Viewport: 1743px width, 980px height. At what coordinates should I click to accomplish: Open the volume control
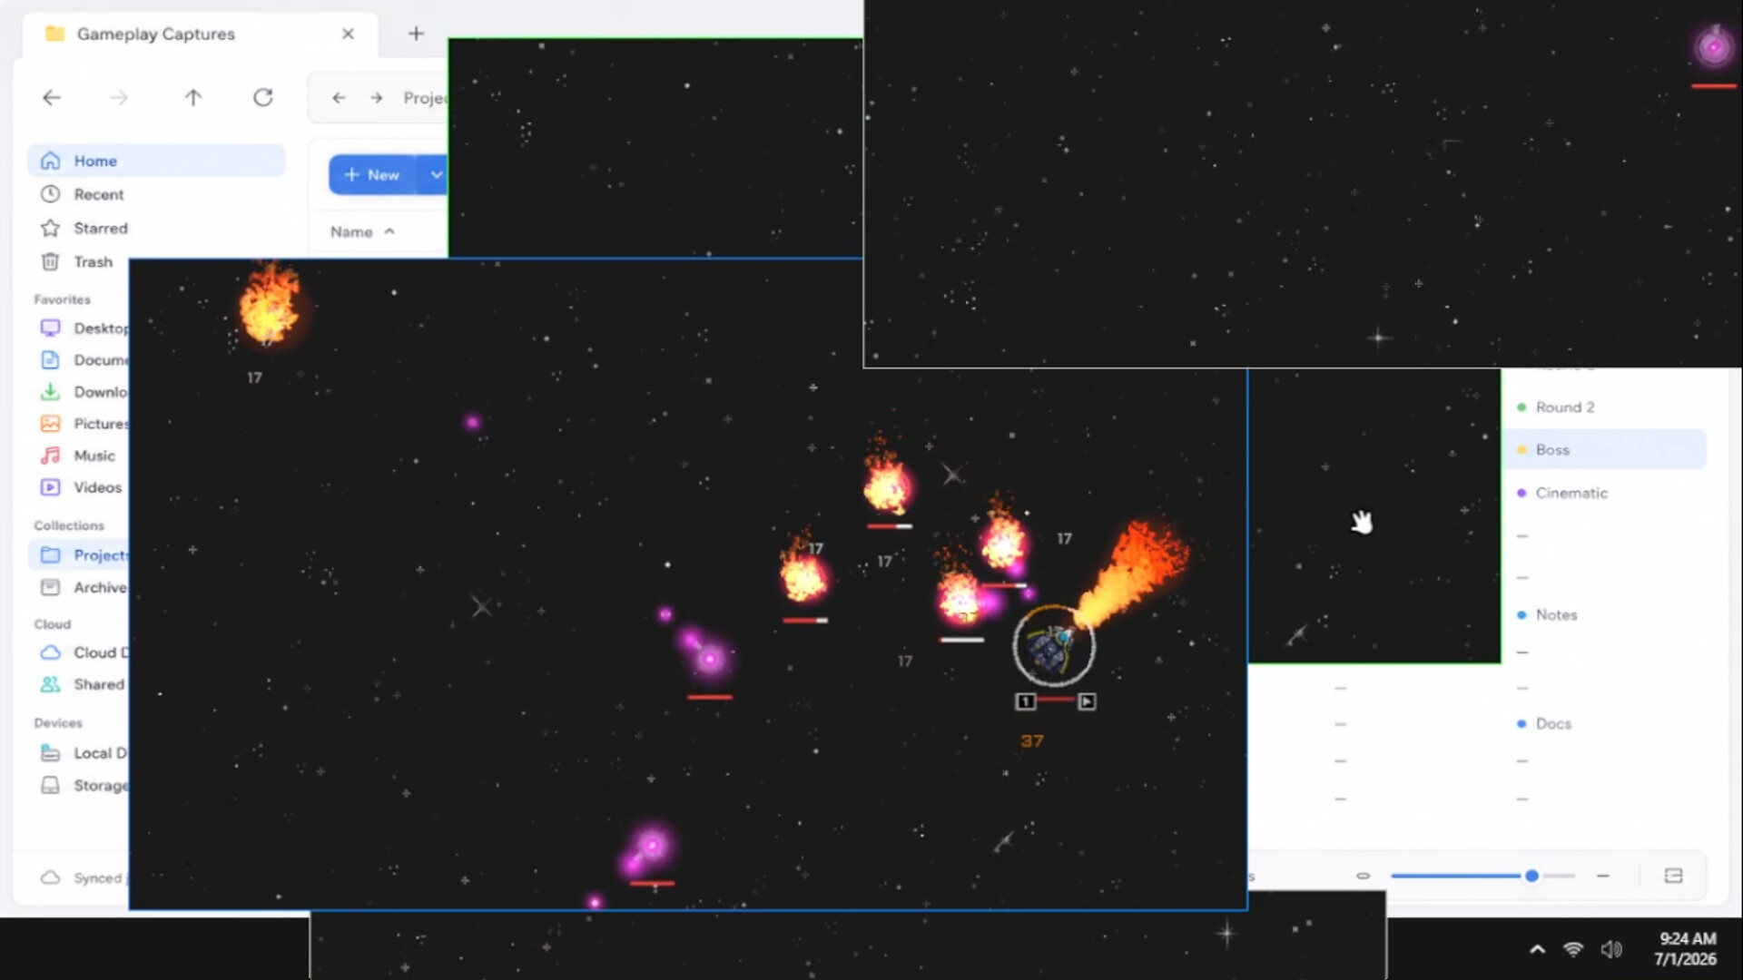click(1611, 949)
